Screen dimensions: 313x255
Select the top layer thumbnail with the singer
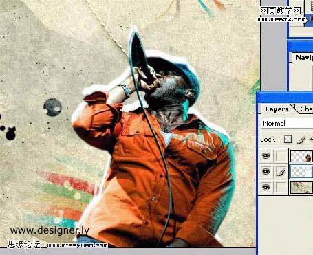[x=301, y=156]
